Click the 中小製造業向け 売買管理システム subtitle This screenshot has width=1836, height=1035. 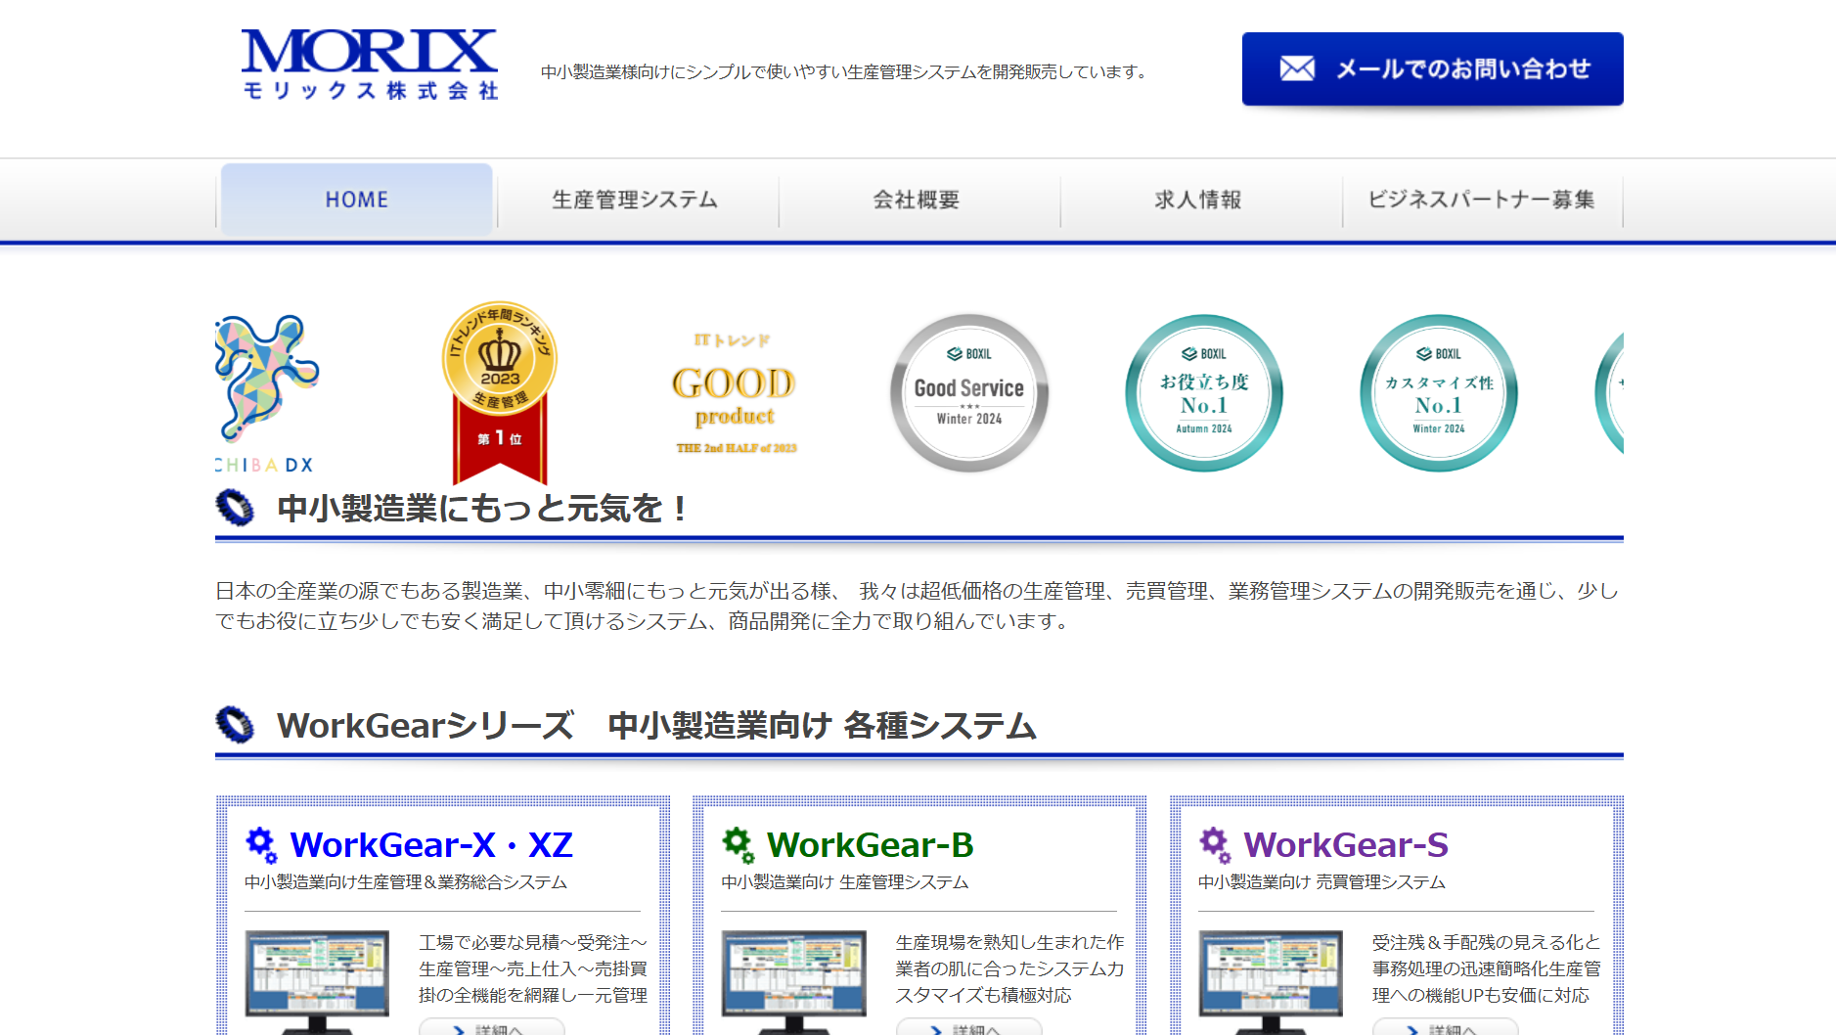click(1321, 882)
